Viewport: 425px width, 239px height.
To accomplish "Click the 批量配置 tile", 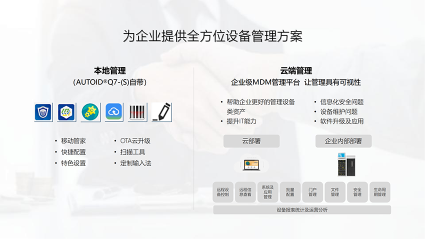I will (x=290, y=192).
